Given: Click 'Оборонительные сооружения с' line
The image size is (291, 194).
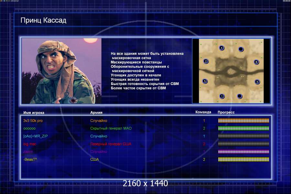Looking at the screenshot, I should point(140,67).
